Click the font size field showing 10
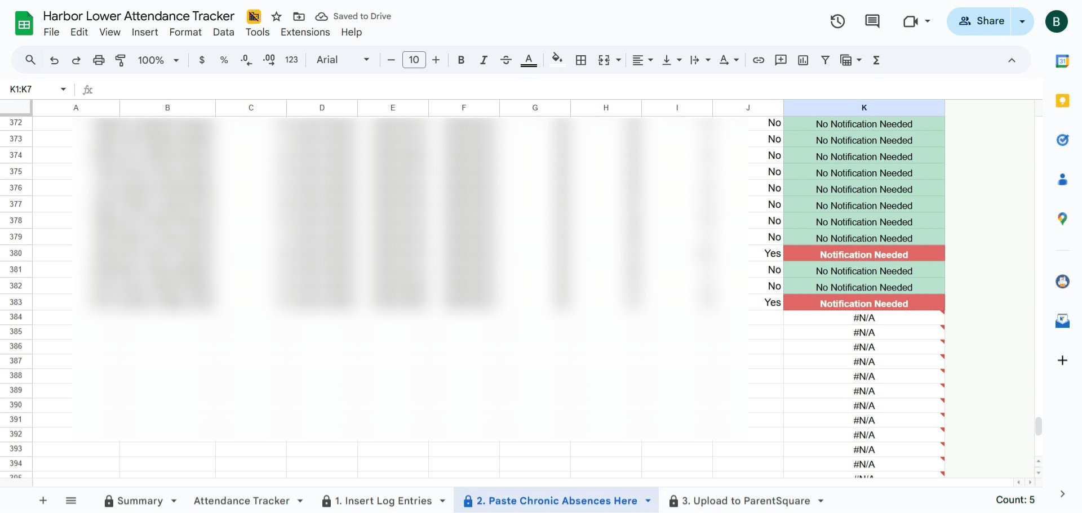 (414, 60)
